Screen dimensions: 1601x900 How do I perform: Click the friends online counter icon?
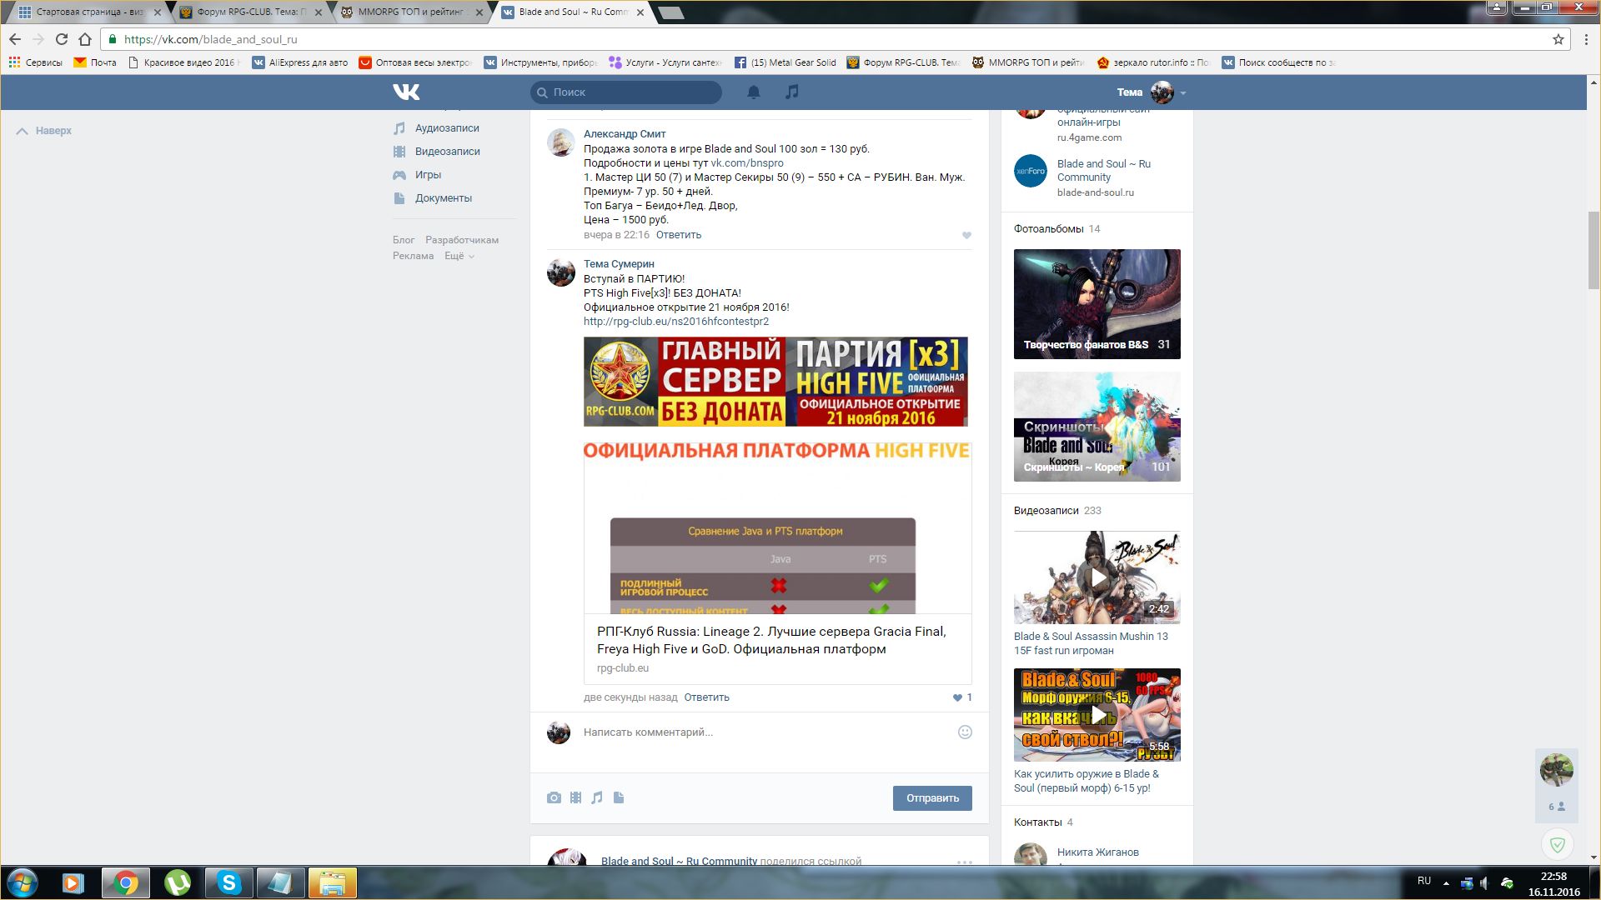pyautogui.click(x=1557, y=807)
